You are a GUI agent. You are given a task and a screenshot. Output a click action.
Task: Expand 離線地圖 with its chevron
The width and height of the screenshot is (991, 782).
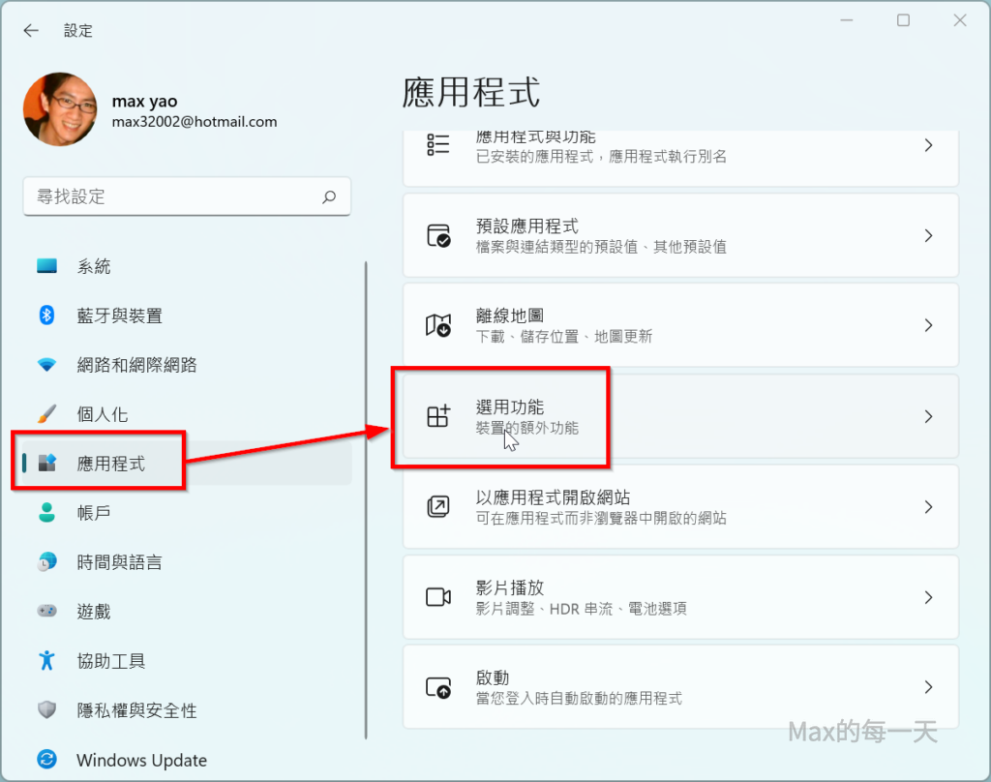[x=928, y=325]
